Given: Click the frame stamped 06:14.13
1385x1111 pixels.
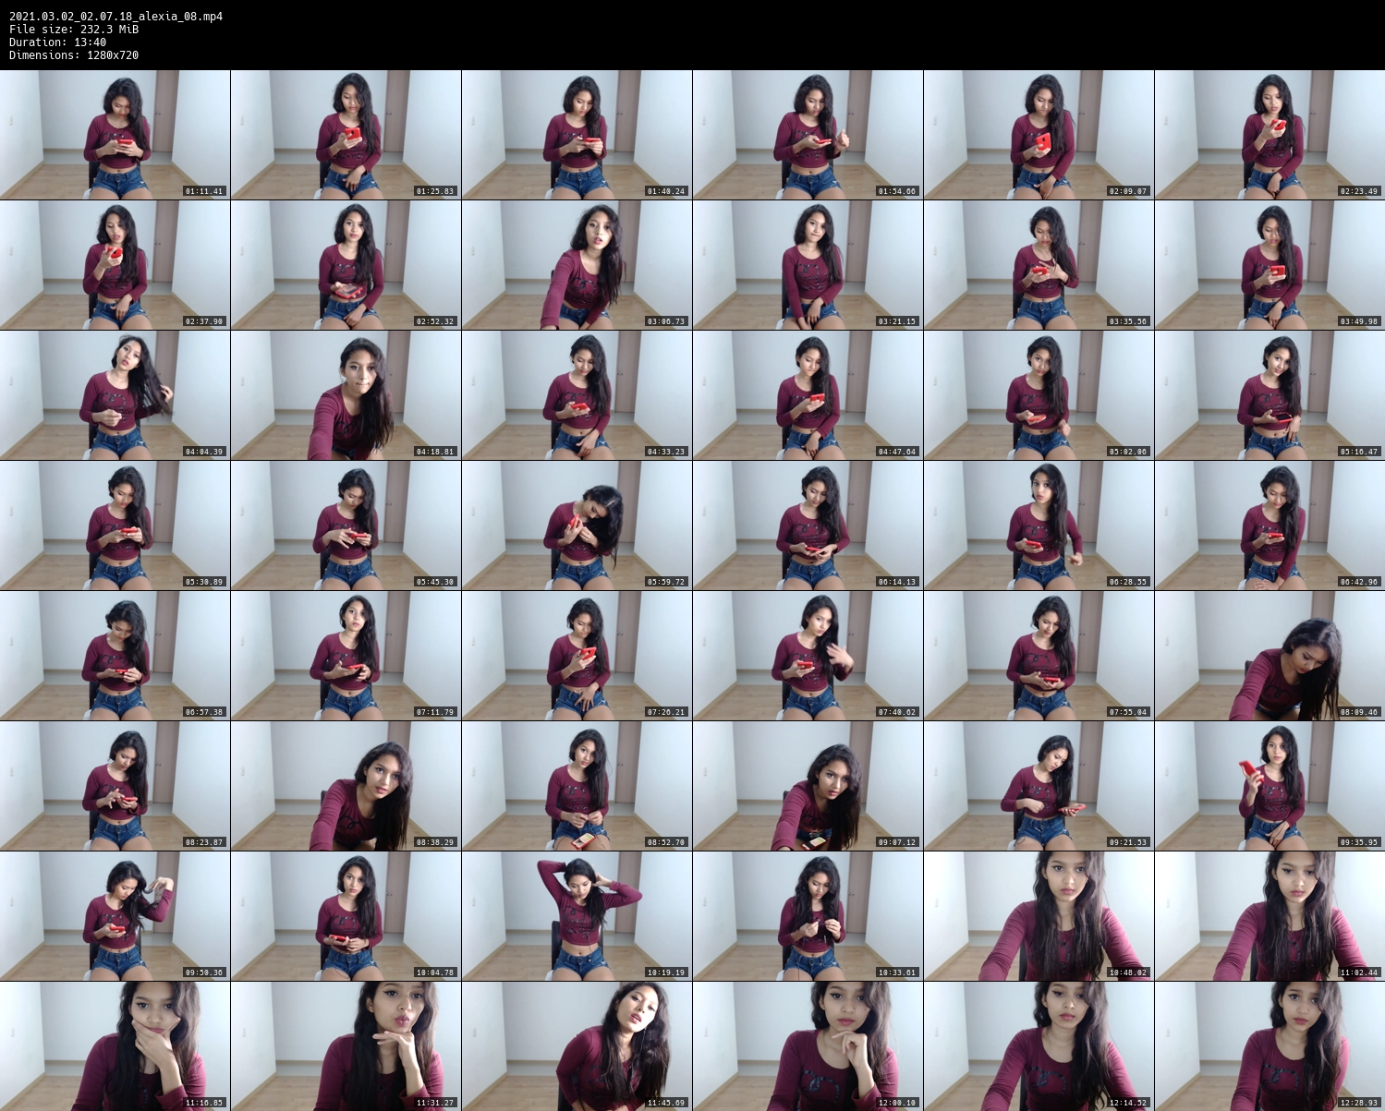Looking at the screenshot, I should pyautogui.click(x=808, y=525).
